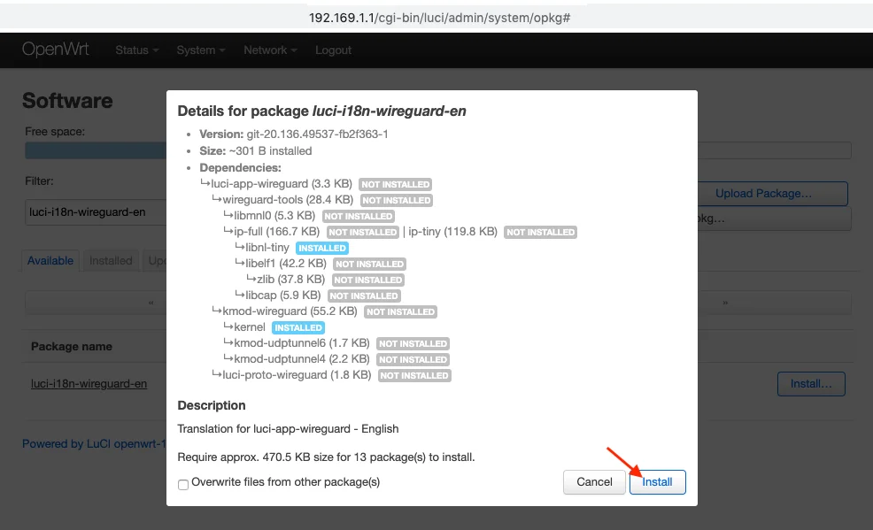
Task: Click the browser address bar URL
Action: point(439,18)
